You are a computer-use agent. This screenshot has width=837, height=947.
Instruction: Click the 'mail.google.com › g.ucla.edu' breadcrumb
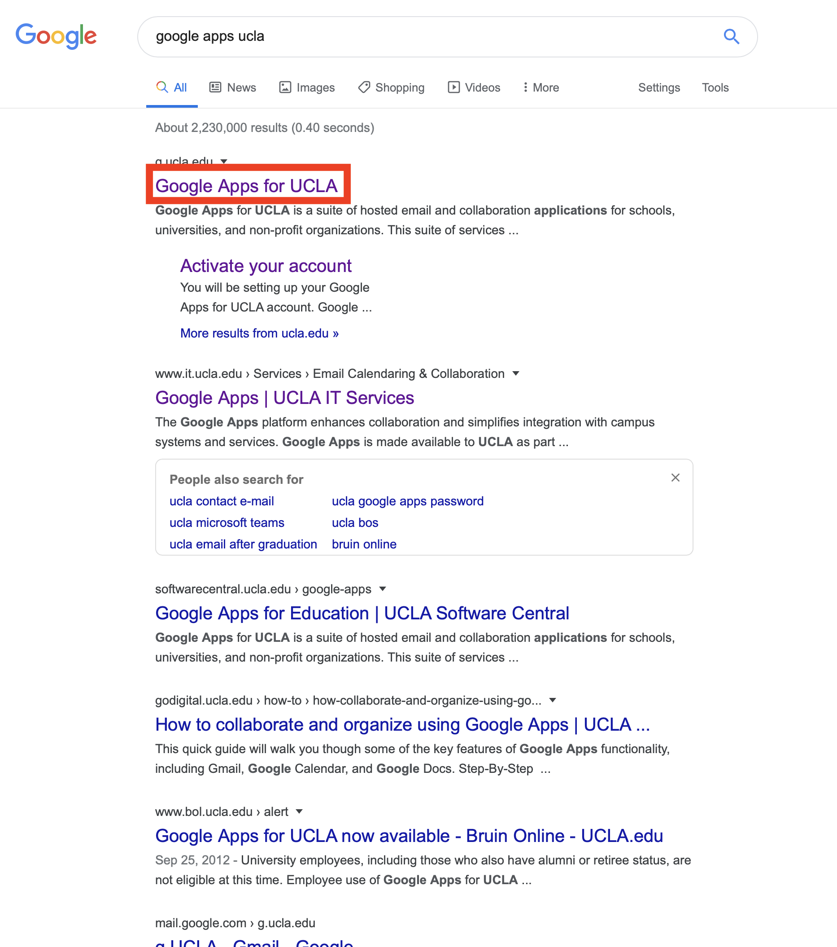235,923
